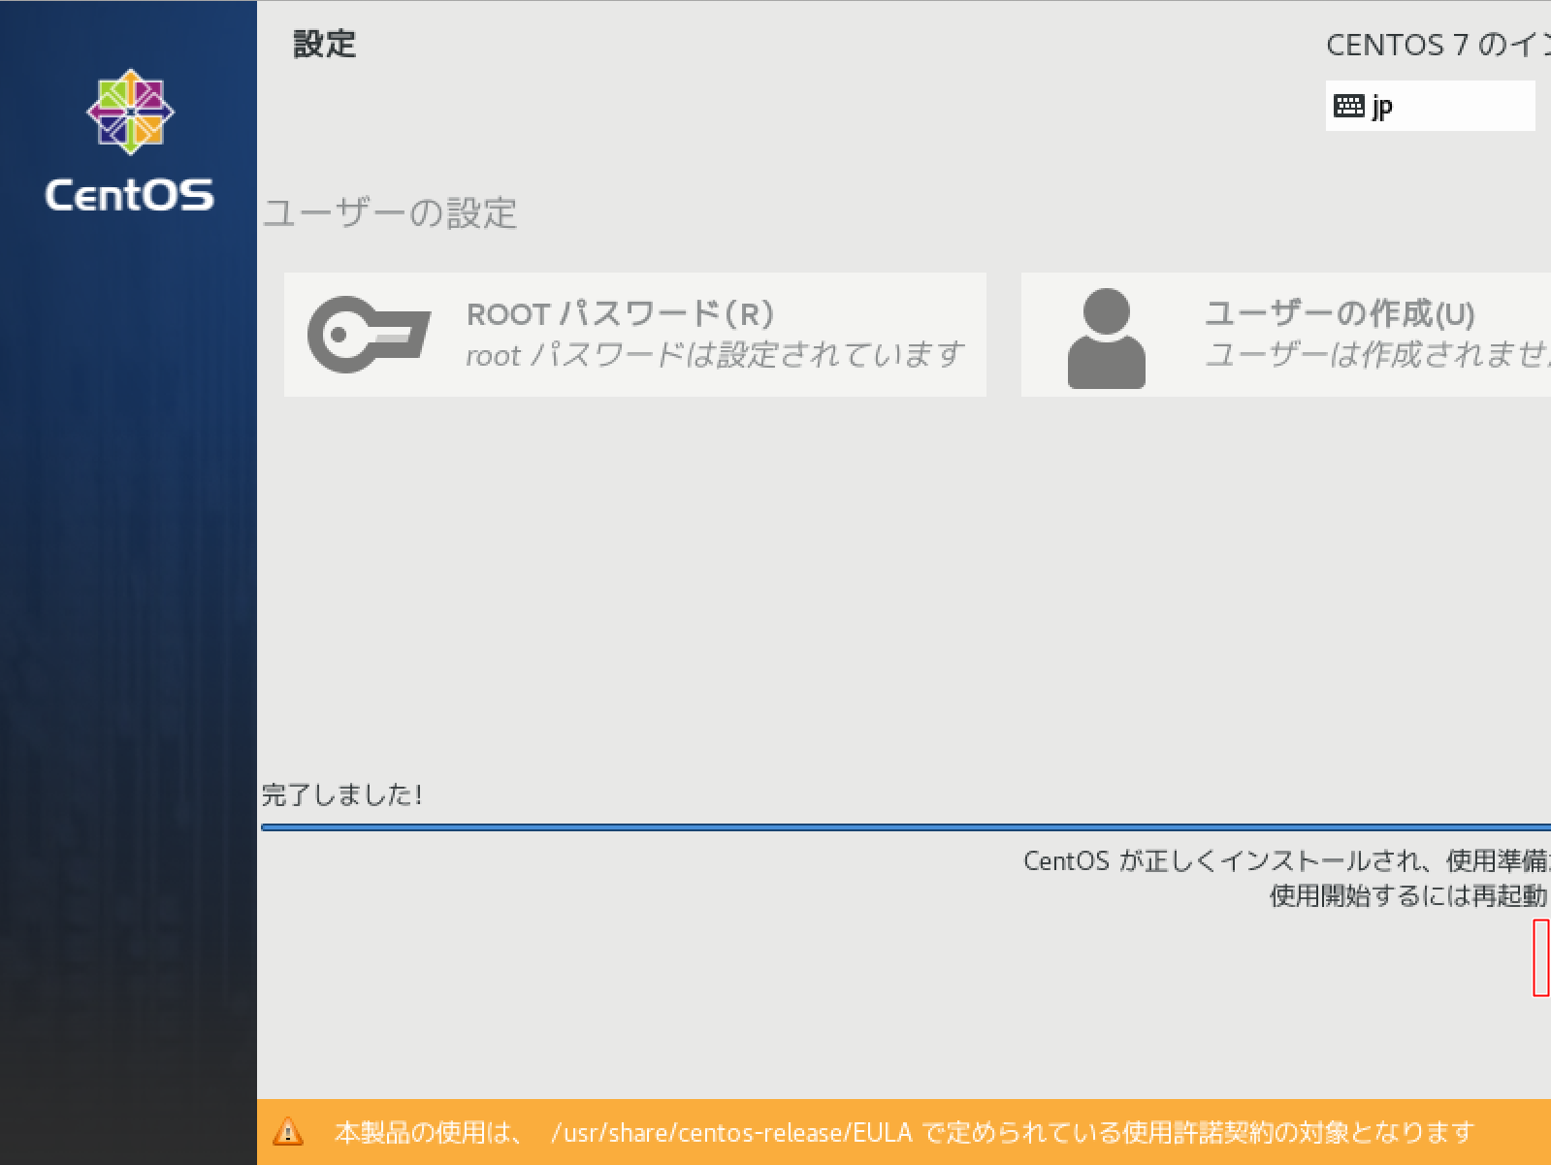
Task: Click the installation progress bar
Action: (906, 827)
